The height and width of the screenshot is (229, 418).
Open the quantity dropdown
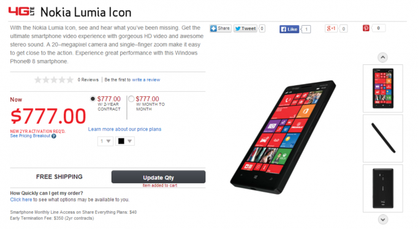(x=105, y=141)
